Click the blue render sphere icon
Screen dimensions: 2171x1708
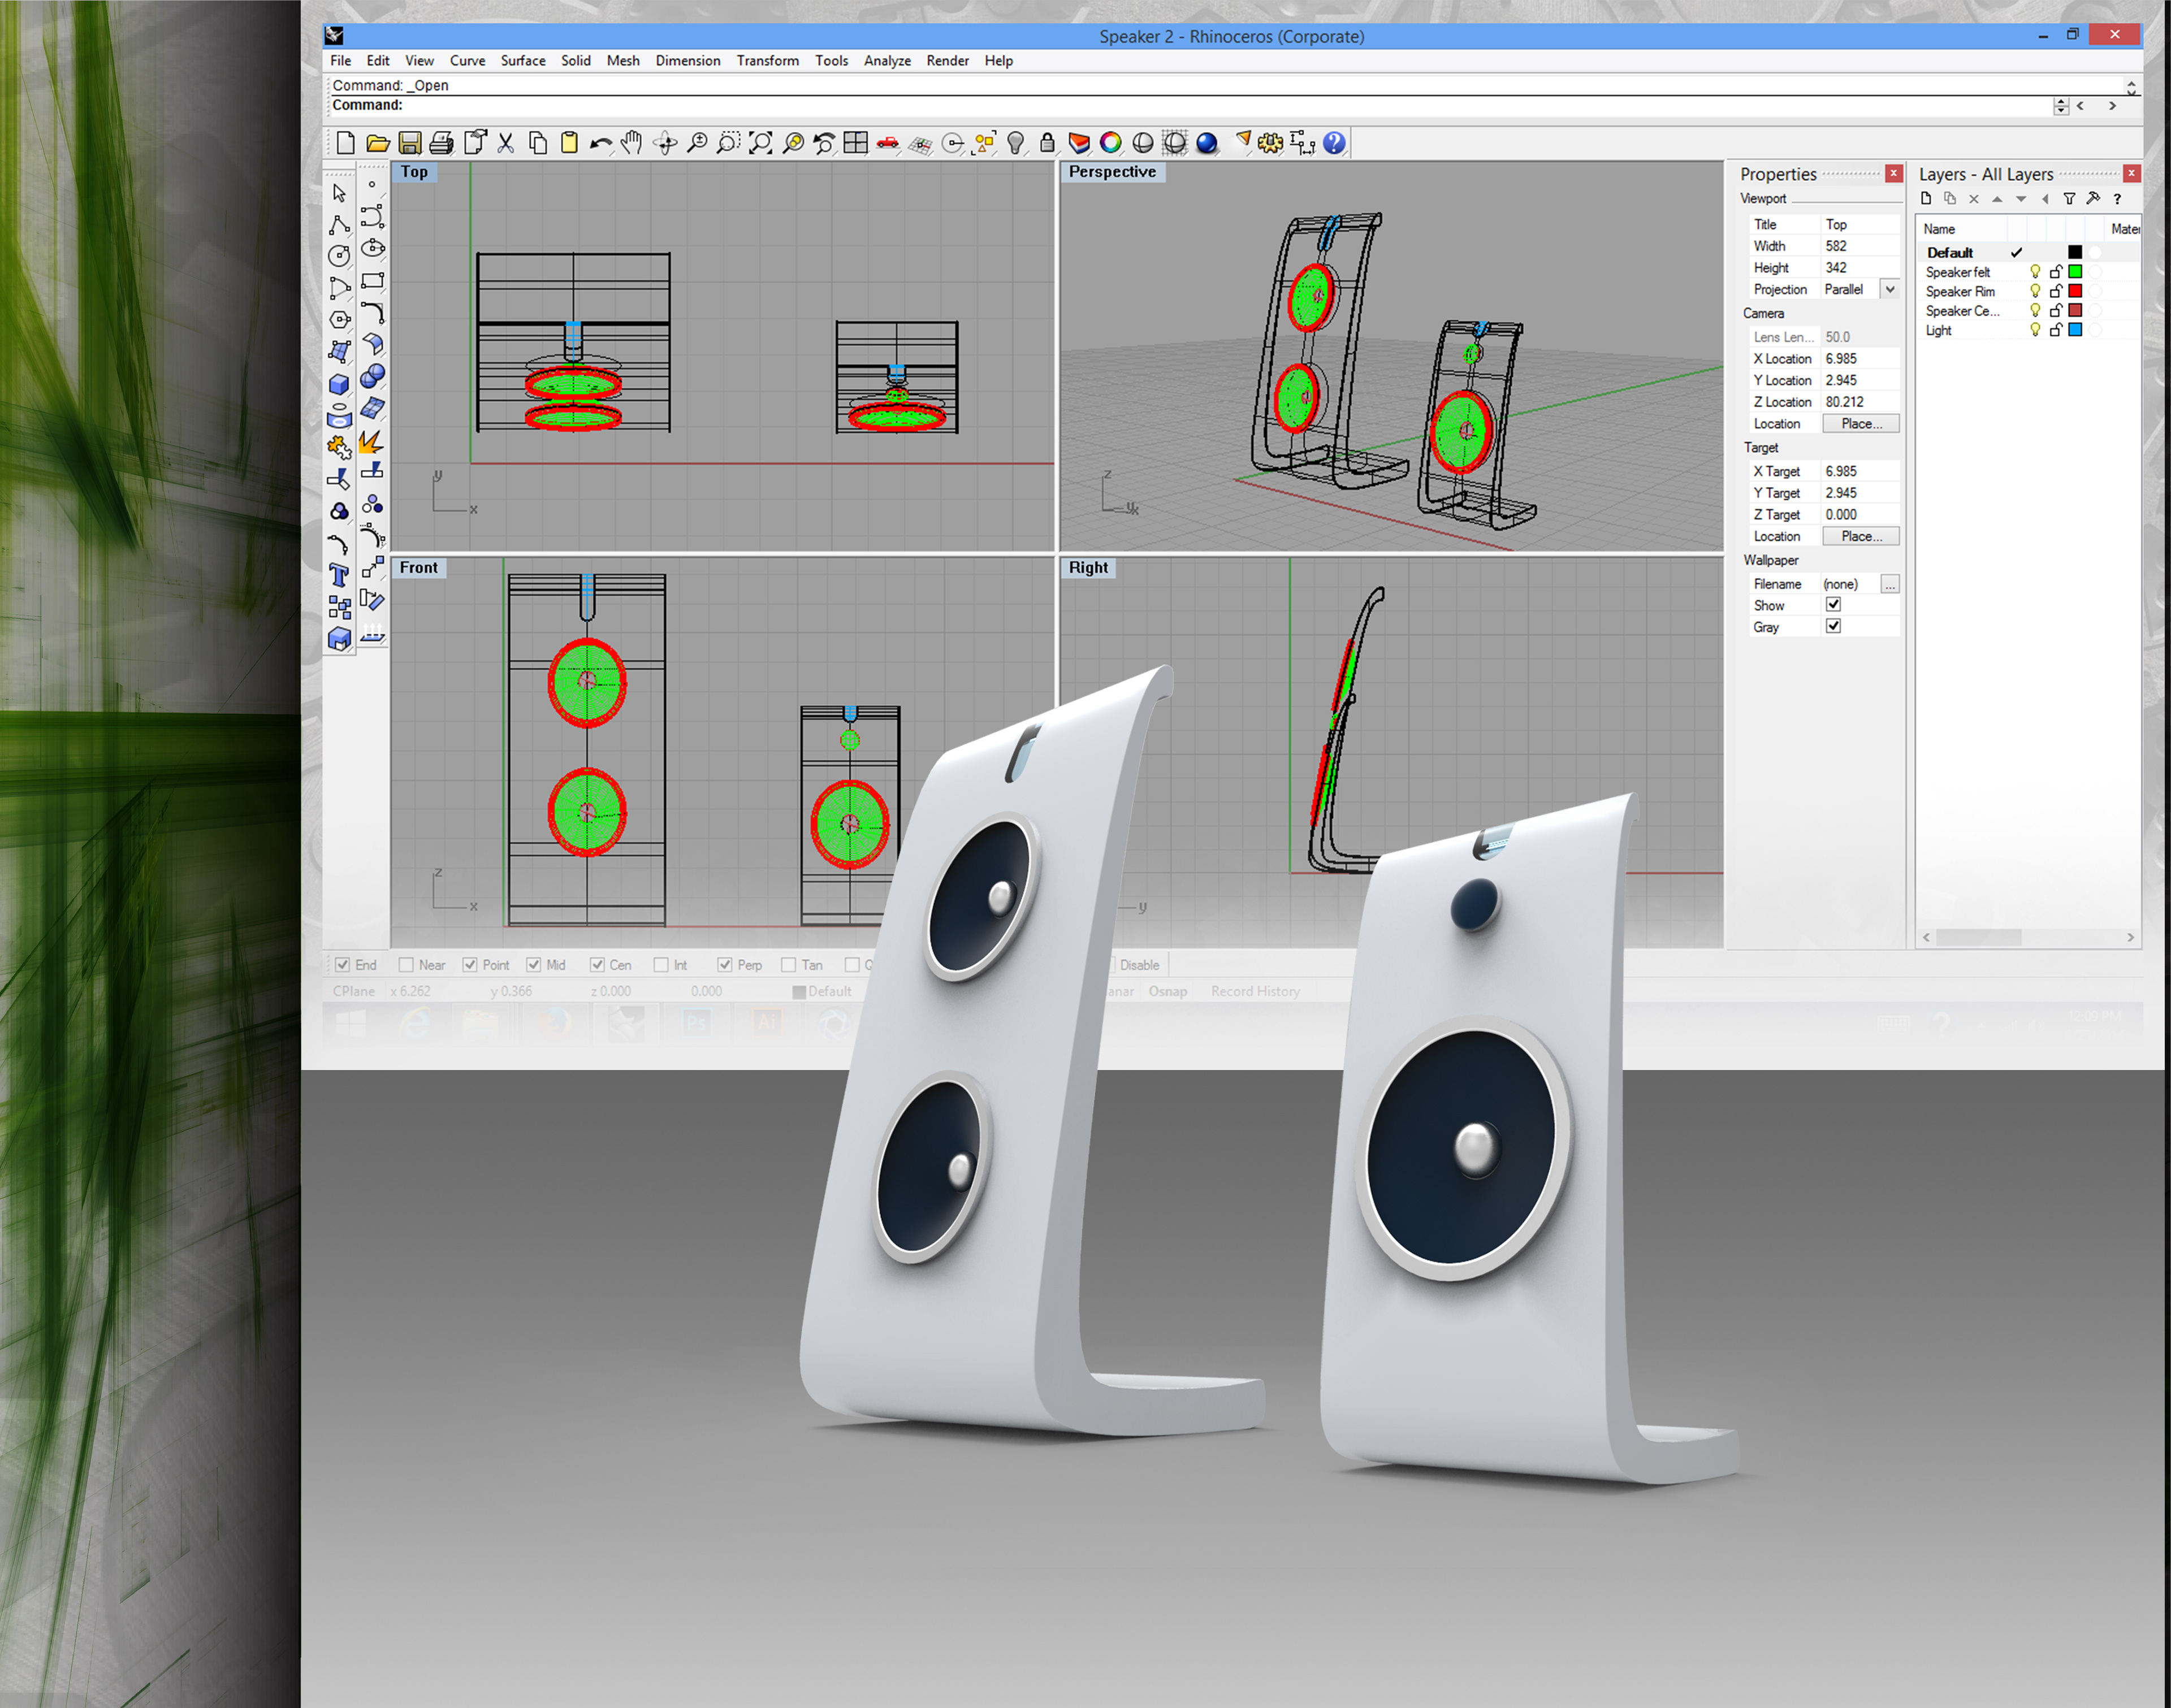pyautogui.click(x=1206, y=143)
